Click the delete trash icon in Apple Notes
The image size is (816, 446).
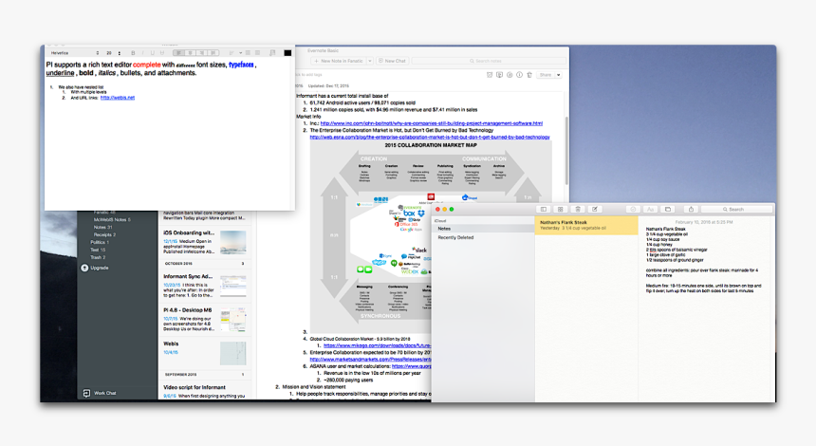click(578, 209)
